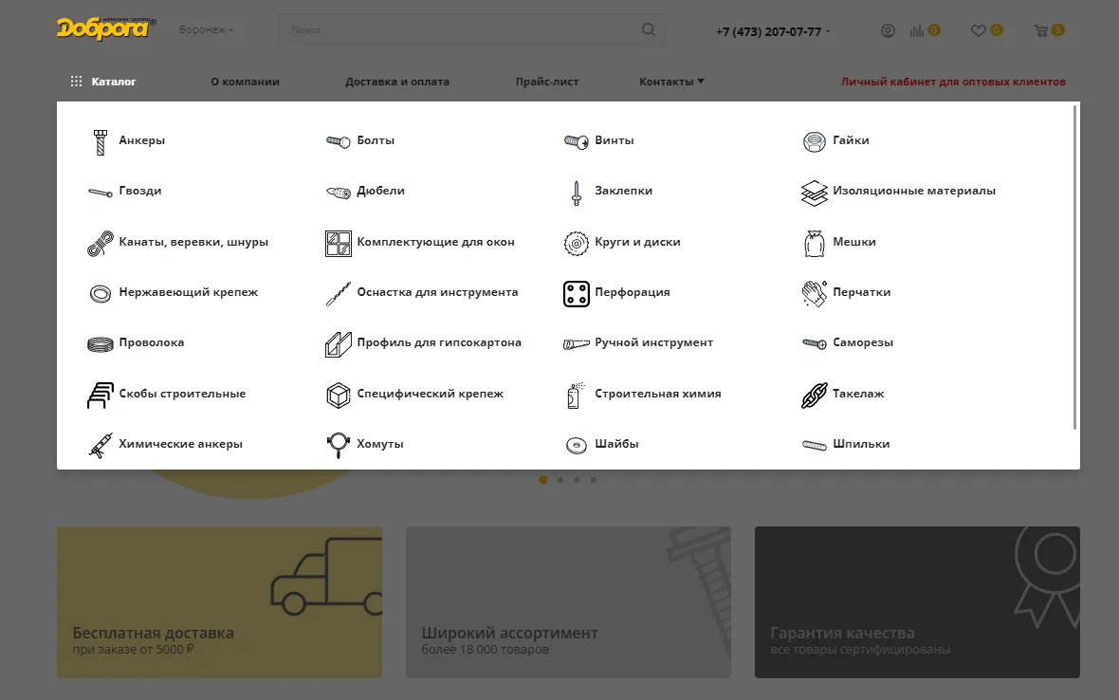This screenshot has height=700, width=1119.
Task: Click the Анкеры anchor bolt icon
Action: [100, 141]
